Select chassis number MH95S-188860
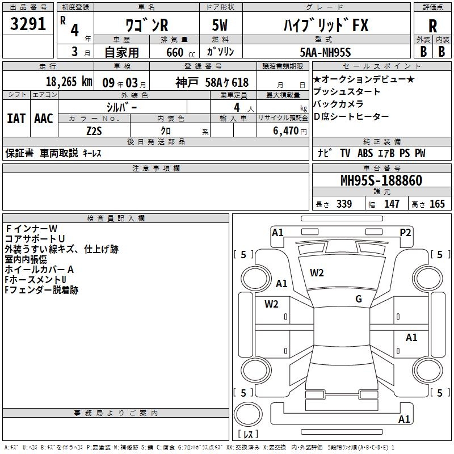Image resolution: width=454 pixels, height=454 pixels. (x=381, y=180)
